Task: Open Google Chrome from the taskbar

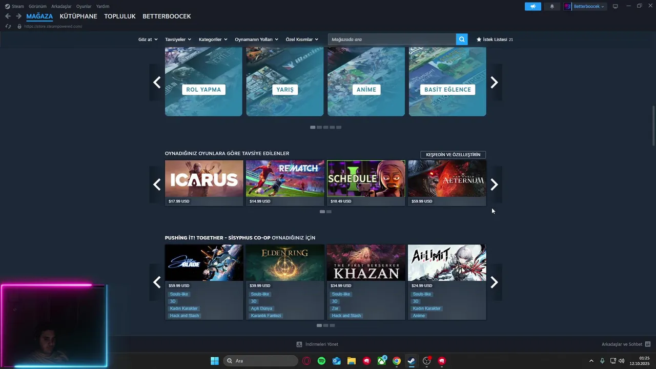Action: pyautogui.click(x=397, y=361)
